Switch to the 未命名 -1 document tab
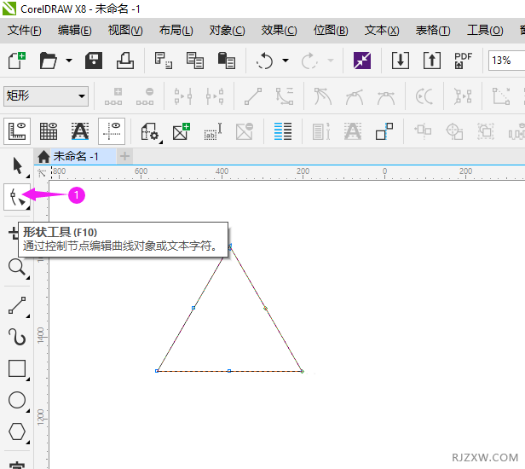525x469 pixels. click(x=75, y=156)
